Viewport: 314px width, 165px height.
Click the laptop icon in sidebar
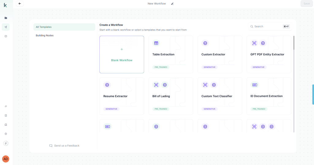tap(6, 125)
